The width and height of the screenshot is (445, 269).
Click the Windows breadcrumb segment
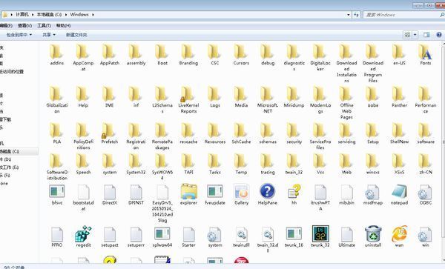(79, 15)
